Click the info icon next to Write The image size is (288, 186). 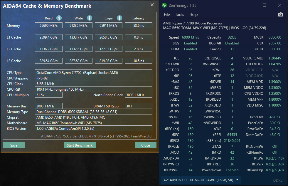(90, 18)
